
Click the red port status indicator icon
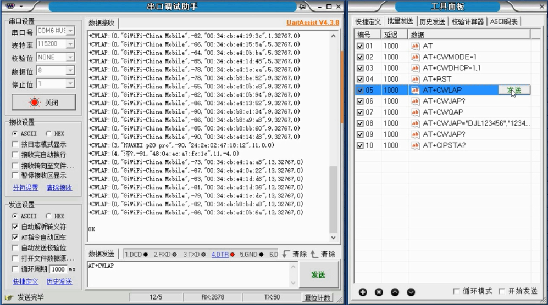34,102
